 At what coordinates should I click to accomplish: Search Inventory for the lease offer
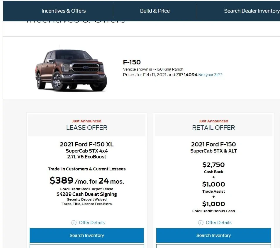pyautogui.click(x=86, y=235)
